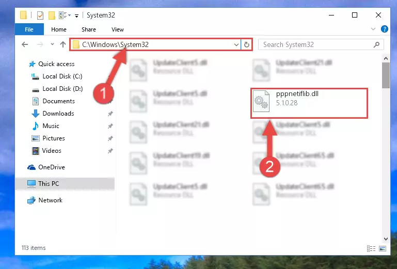The width and height of the screenshot is (397, 269).
Task: Click the Downloads blue arrow icon
Action: click(x=36, y=114)
